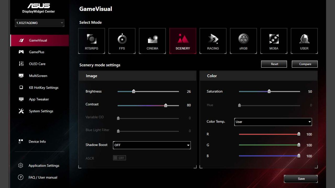Click the Saturation slider handle
The image size is (335, 188).
click(269, 91)
